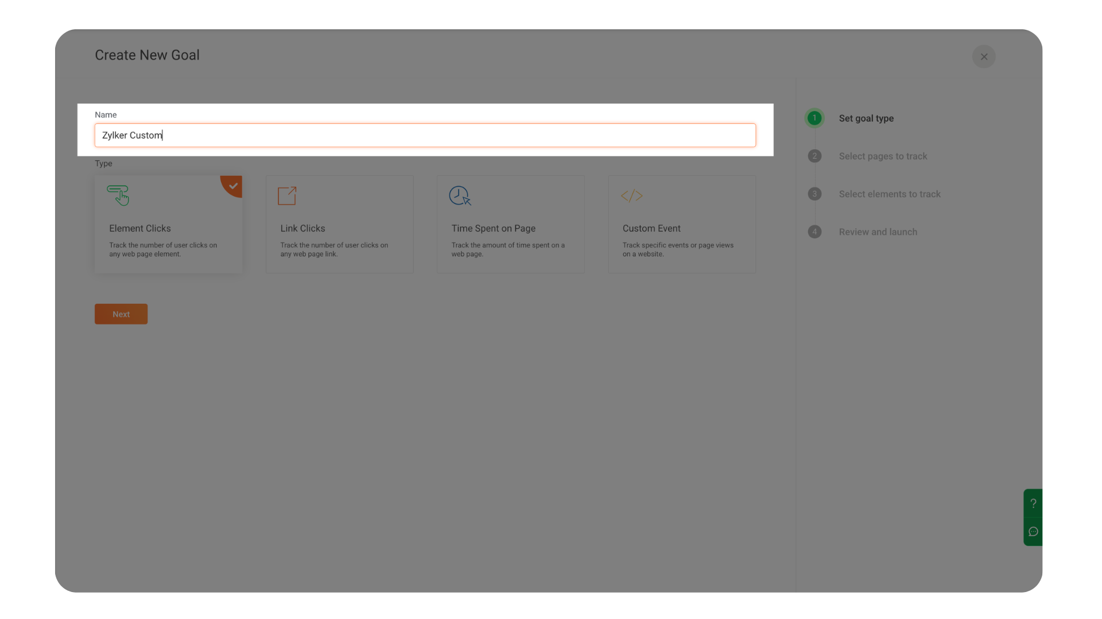Click the Next button

tap(121, 314)
